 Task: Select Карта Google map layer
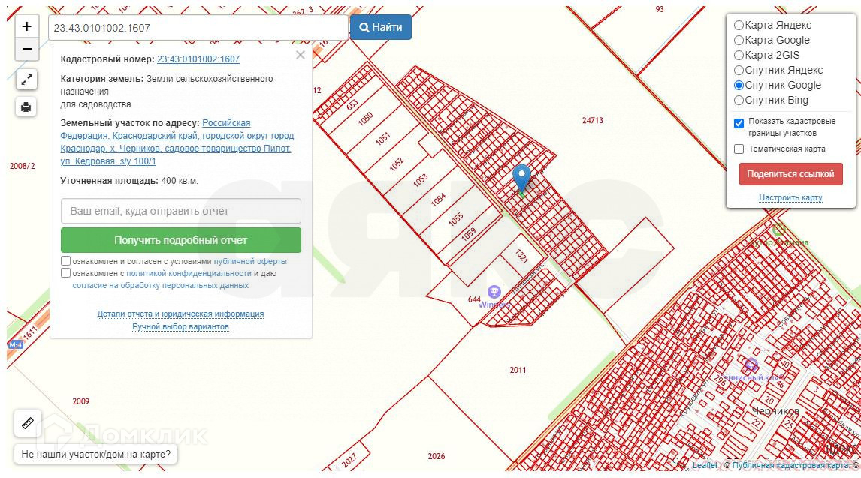click(739, 40)
